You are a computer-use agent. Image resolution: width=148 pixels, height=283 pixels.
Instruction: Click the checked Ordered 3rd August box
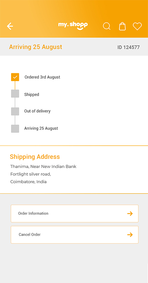pos(15,77)
